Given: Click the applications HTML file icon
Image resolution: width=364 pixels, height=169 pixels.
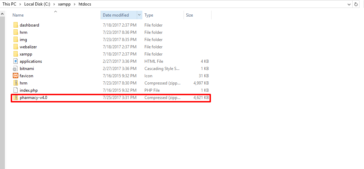Looking at the screenshot, I should [16, 61].
